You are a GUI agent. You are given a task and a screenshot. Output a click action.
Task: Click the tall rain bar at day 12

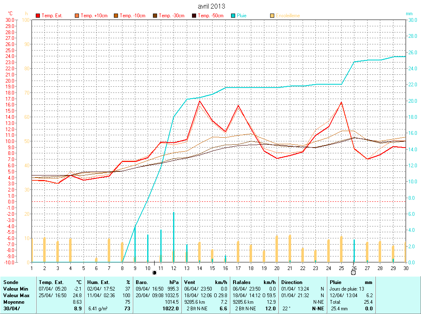click(173, 236)
